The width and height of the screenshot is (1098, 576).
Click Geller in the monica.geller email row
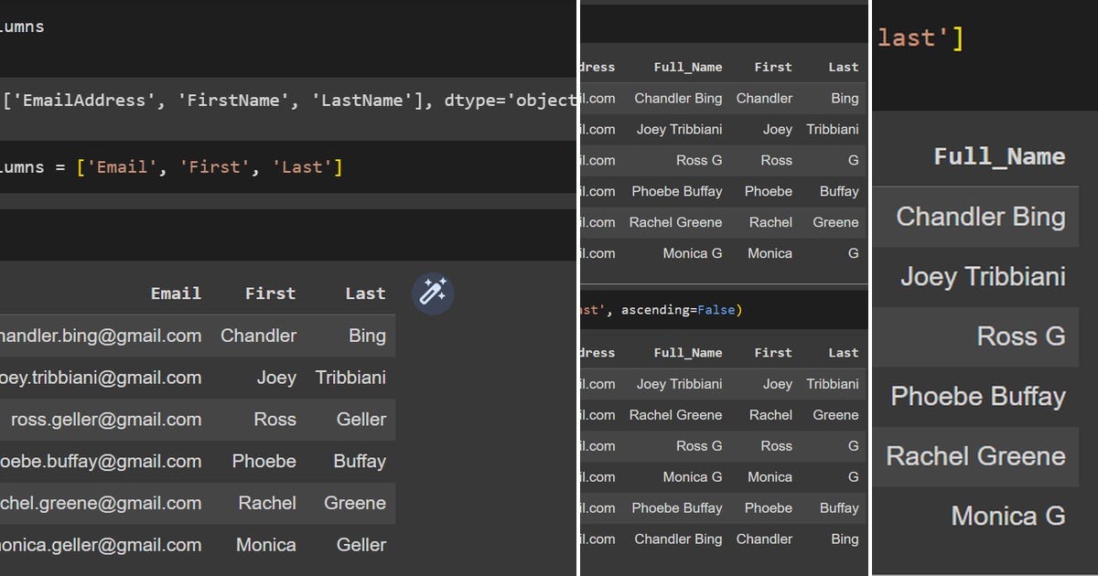[x=361, y=545]
